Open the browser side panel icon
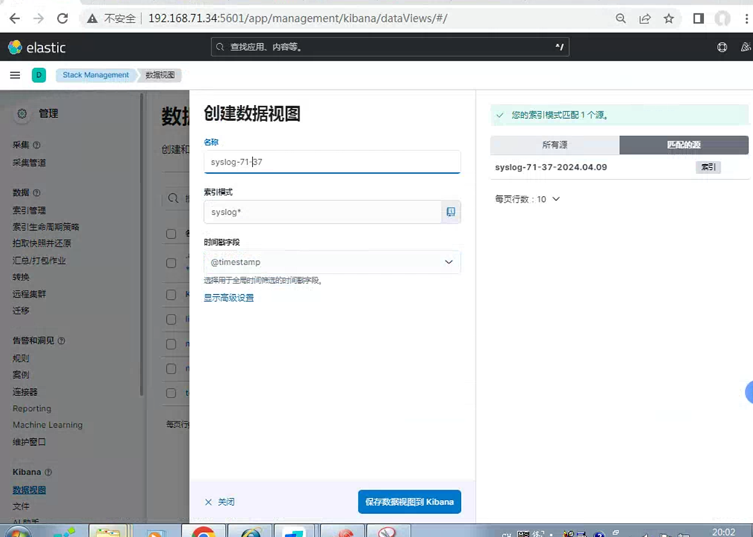This screenshot has height=537, width=753. tap(698, 19)
